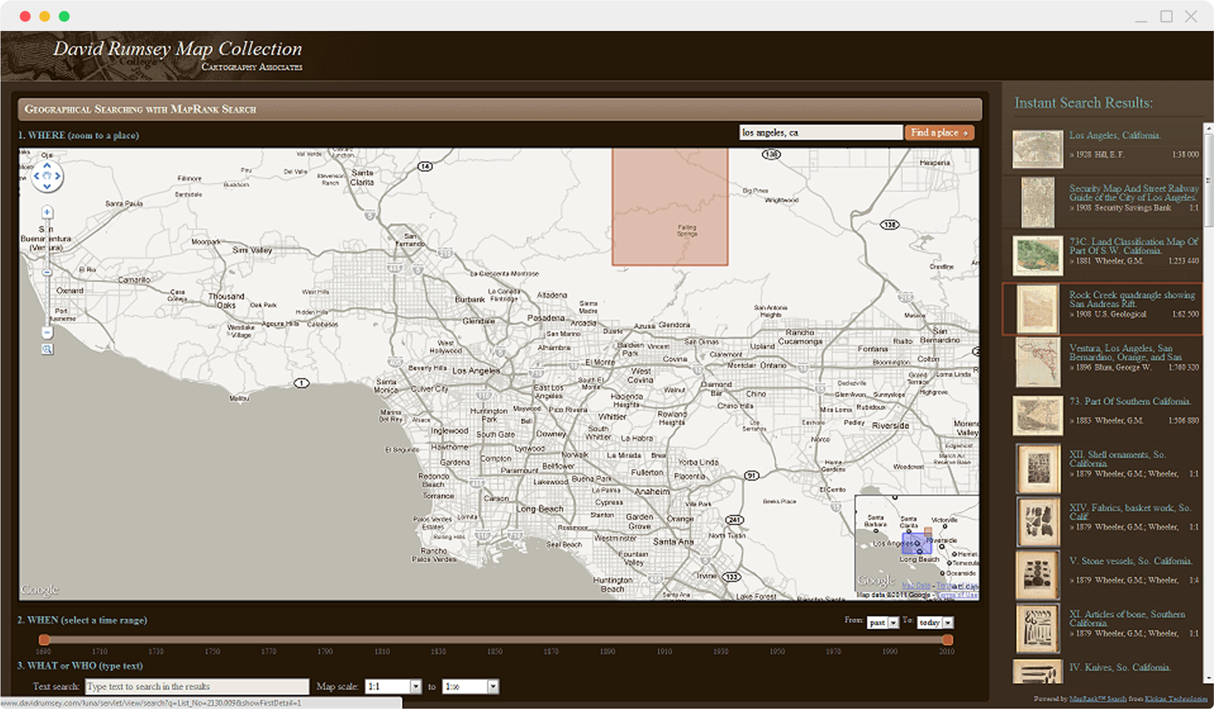Click the 1750 tick label on the time slider
This screenshot has height=709, width=1214.
tap(212, 652)
